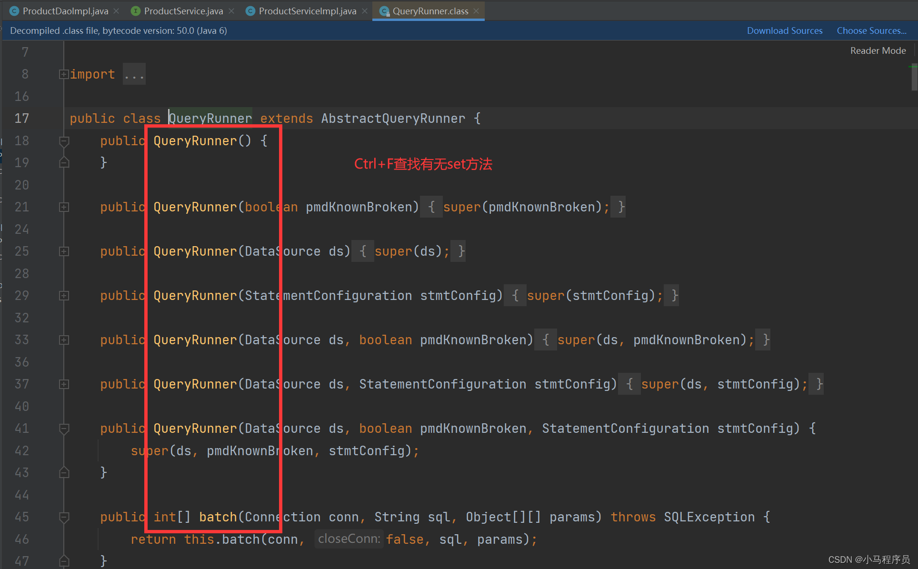Collapse the no-arg QueryRunner() constructor
The height and width of the screenshot is (569, 918).
[x=64, y=141]
